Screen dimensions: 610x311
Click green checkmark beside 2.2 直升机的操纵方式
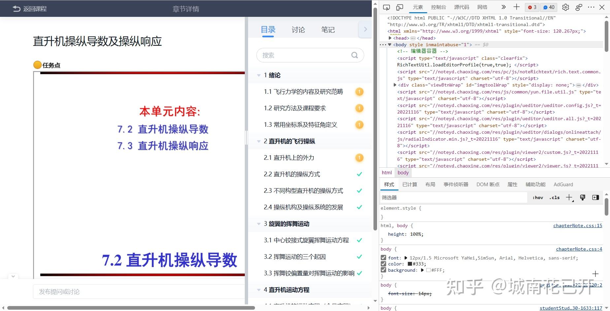click(x=359, y=174)
